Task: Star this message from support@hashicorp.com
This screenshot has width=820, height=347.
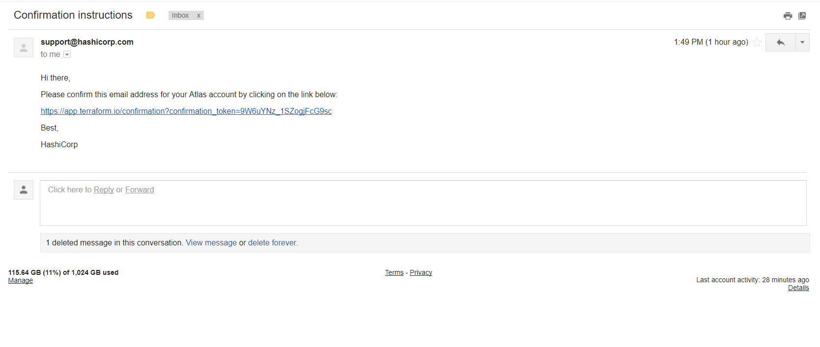Action: (x=757, y=42)
